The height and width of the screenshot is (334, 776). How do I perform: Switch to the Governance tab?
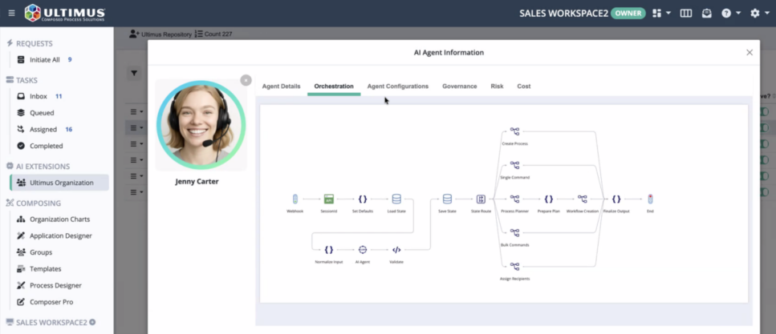click(459, 86)
